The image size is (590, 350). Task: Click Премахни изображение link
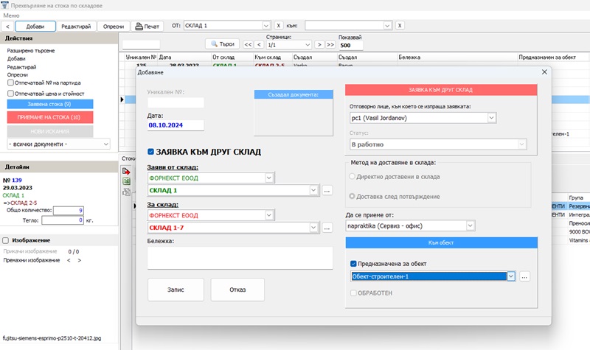coord(31,260)
